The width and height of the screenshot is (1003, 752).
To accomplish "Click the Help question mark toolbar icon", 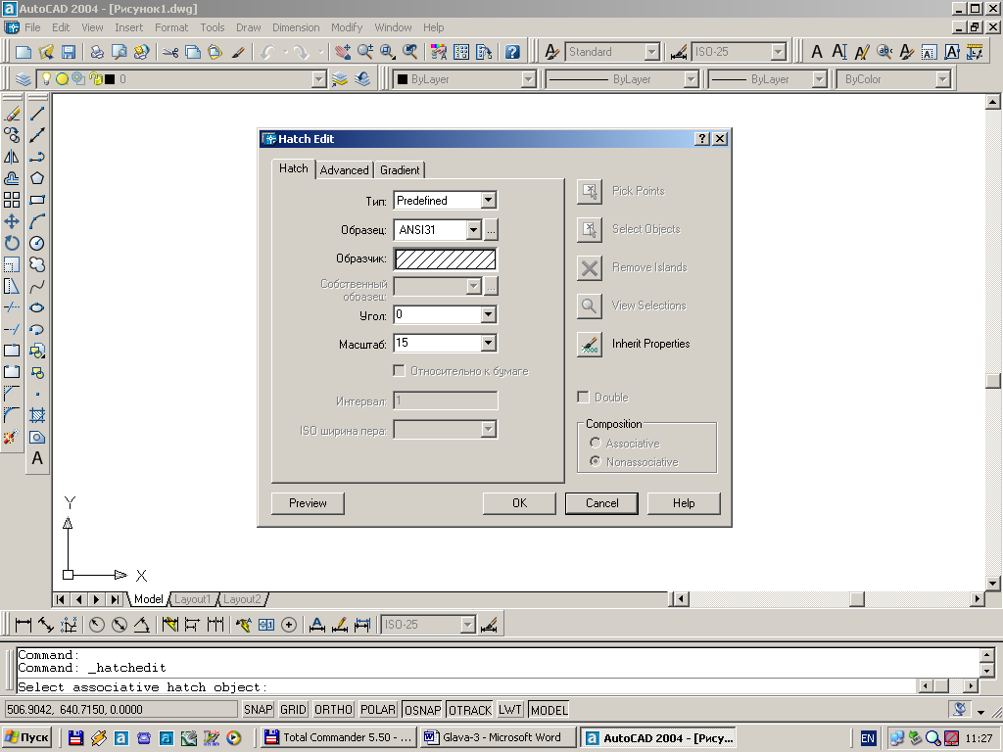I will tap(512, 52).
